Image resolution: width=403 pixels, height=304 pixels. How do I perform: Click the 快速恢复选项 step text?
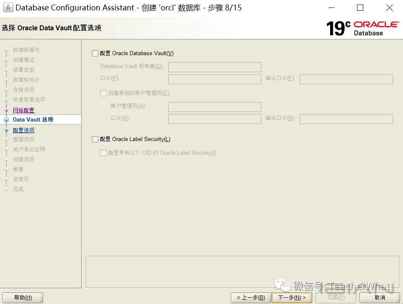pos(29,100)
